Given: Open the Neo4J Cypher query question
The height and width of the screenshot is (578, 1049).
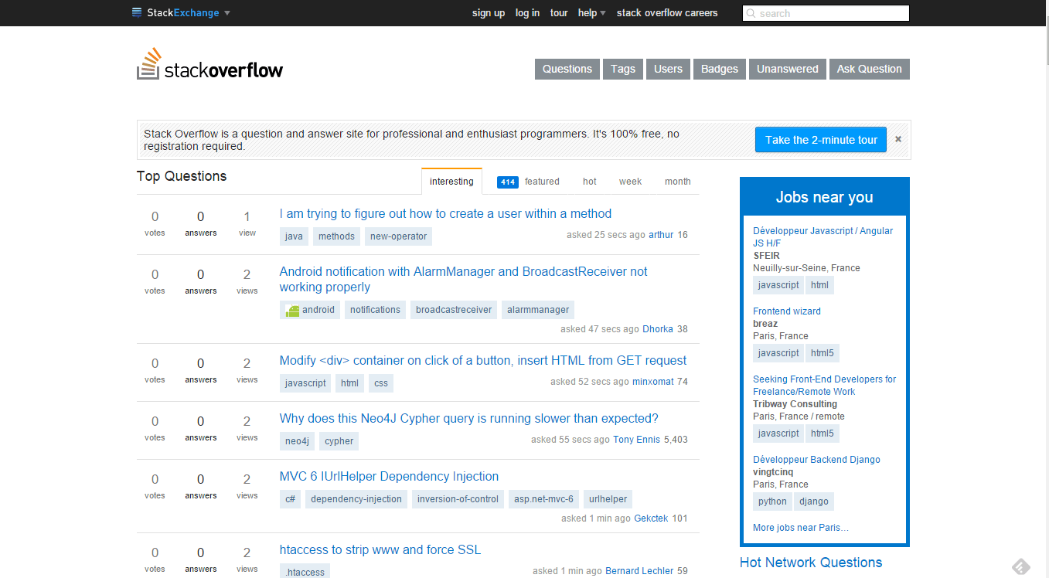Looking at the screenshot, I should click(x=469, y=419).
